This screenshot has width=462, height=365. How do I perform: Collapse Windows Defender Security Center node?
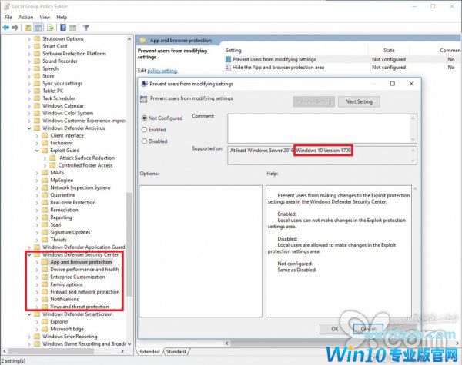pyautogui.click(x=29, y=254)
